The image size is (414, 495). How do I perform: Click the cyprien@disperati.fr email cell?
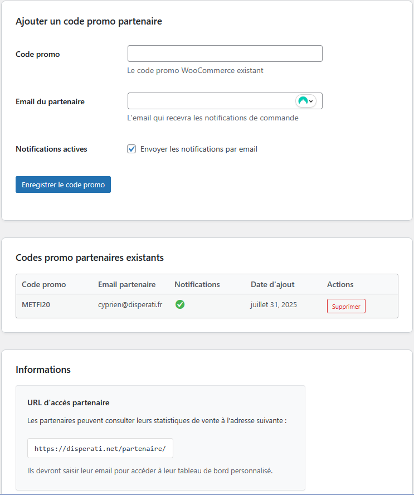(x=130, y=305)
